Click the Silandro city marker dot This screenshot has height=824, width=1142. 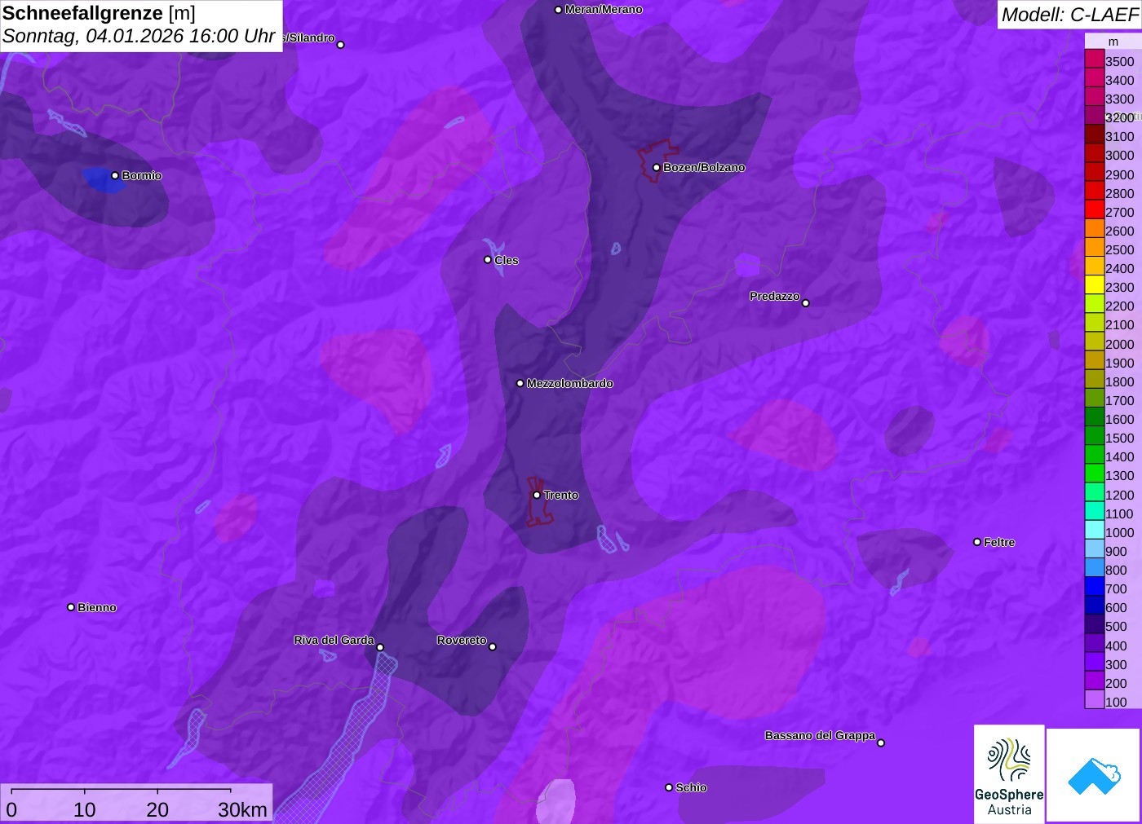pyautogui.click(x=341, y=45)
